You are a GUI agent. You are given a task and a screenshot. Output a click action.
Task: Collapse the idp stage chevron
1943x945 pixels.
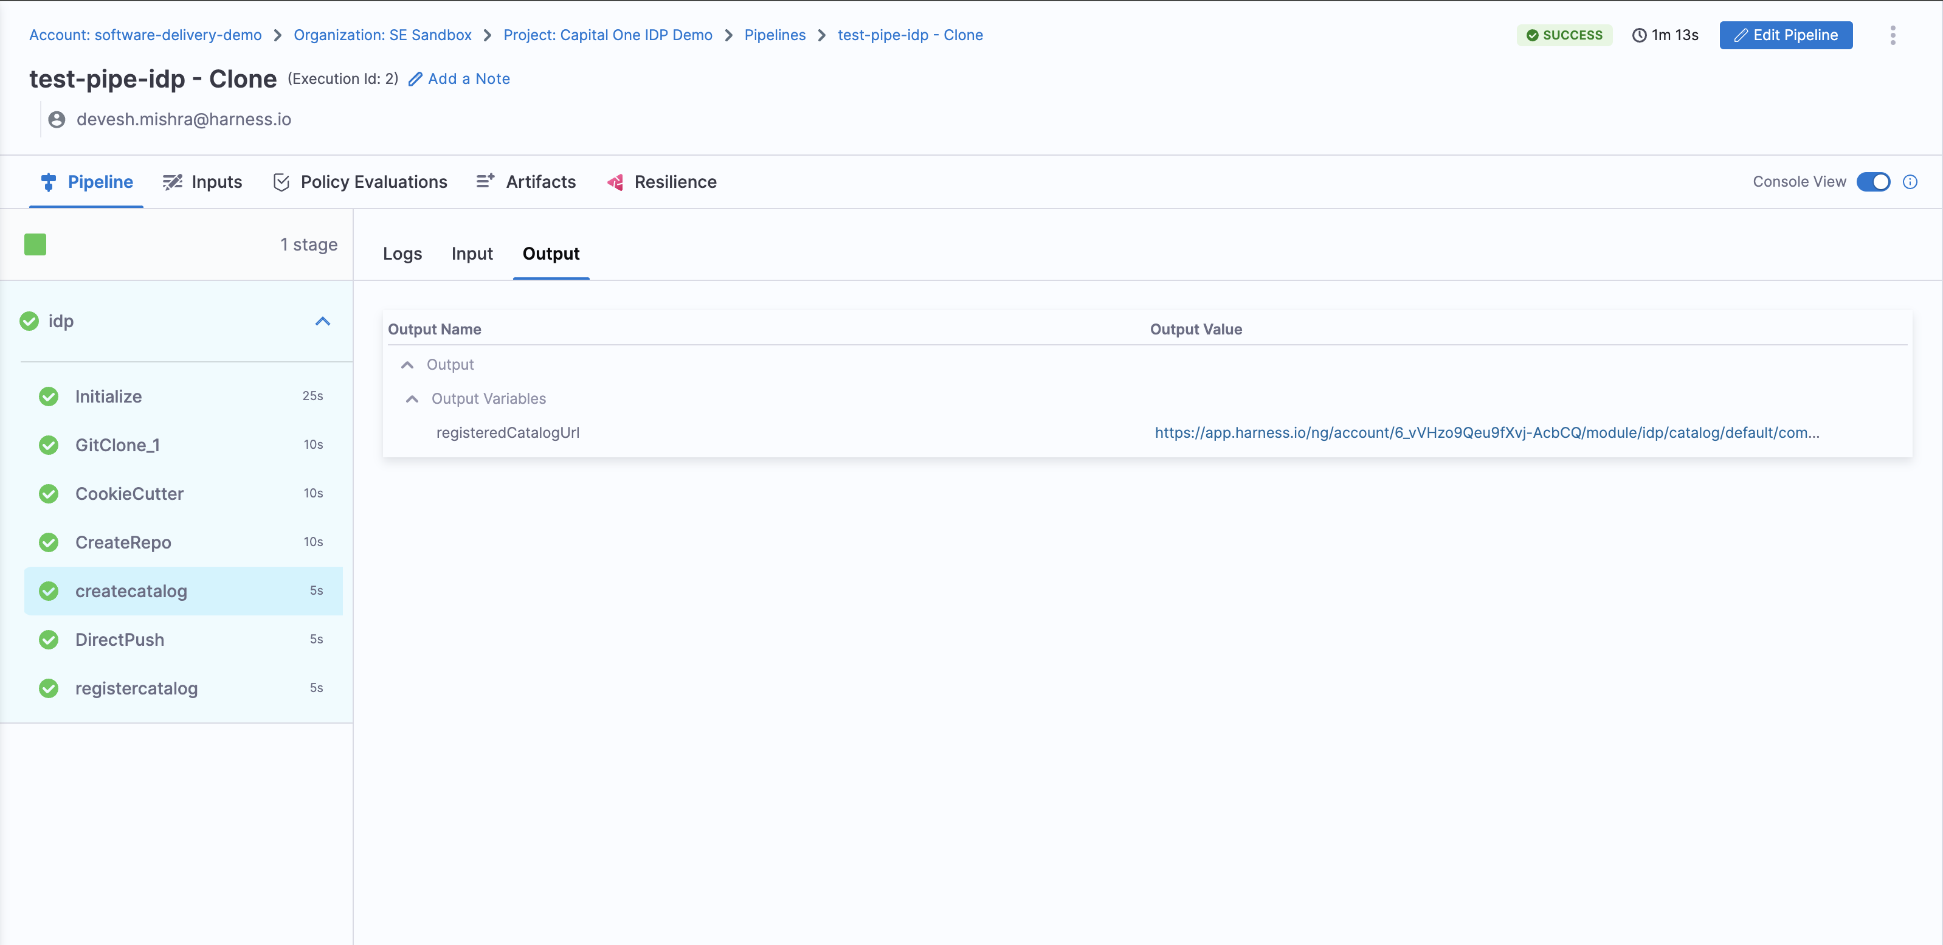tap(323, 321)
